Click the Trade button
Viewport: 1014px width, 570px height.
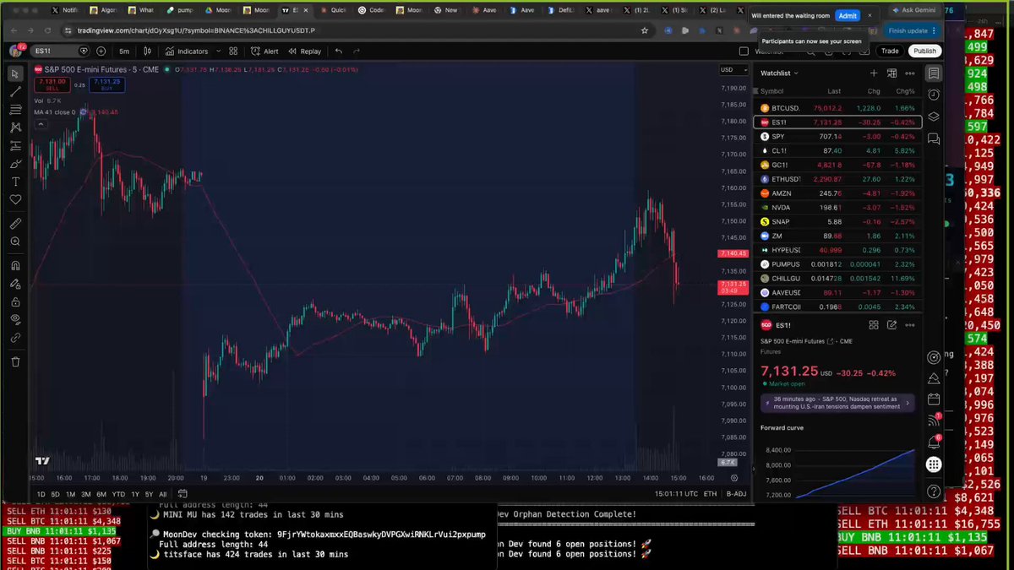(x=890, y=51)
